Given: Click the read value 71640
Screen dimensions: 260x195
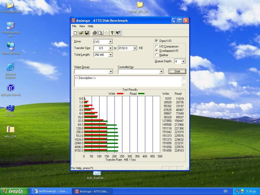Looking at the screenshot, I should click(180, 113).
